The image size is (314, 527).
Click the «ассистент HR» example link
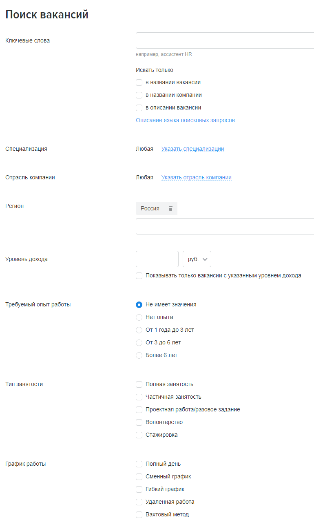176,54
